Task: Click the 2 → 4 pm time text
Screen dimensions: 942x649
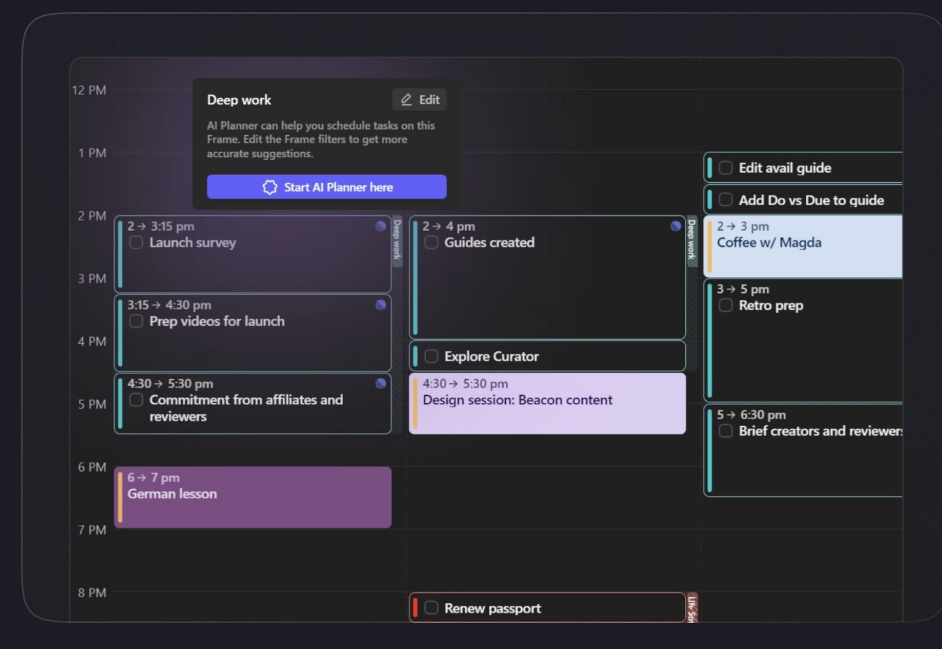Action: (x=449, y=226)
